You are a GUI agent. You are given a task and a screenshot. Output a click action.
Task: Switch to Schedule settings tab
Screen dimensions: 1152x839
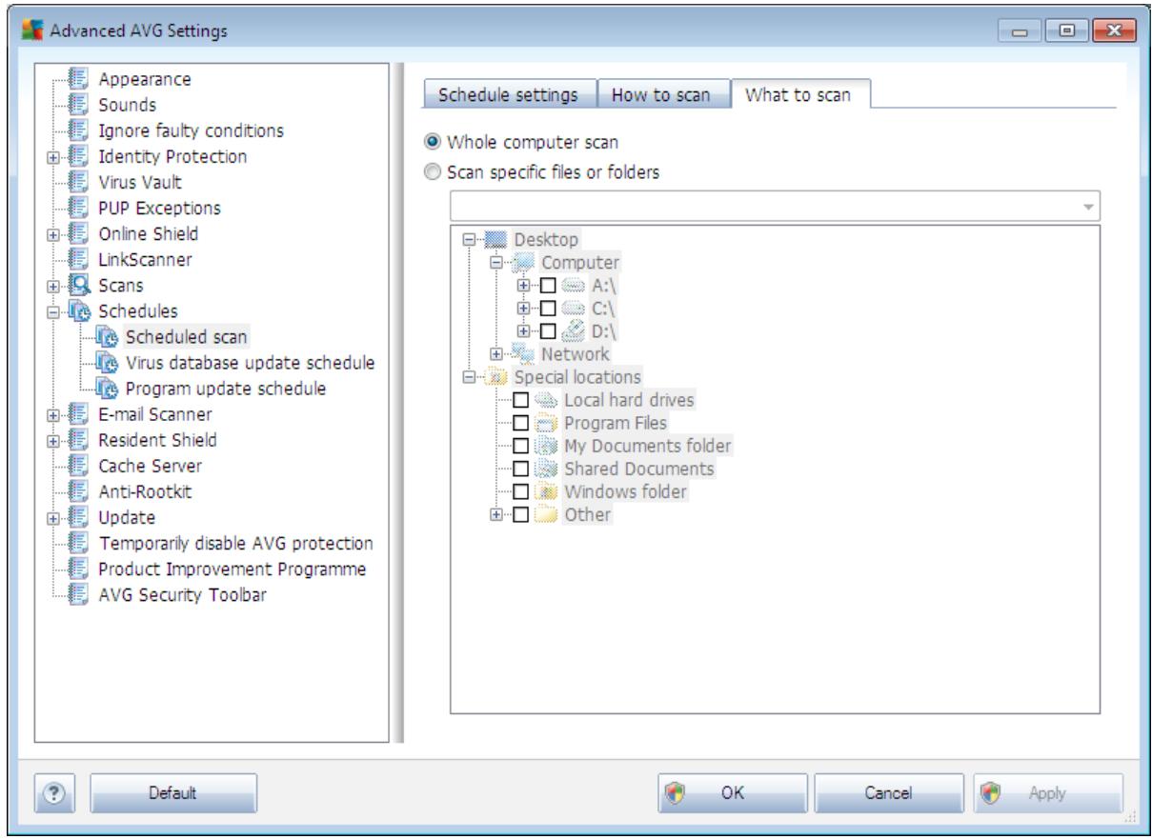click(x=509, y=96)
